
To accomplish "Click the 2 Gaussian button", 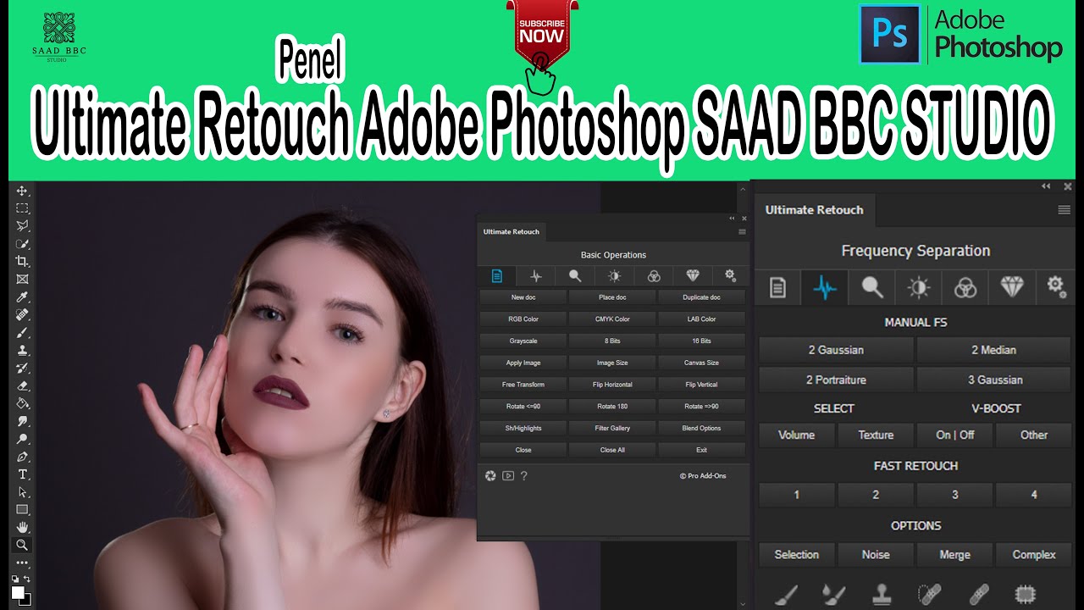I will [836, 350].
